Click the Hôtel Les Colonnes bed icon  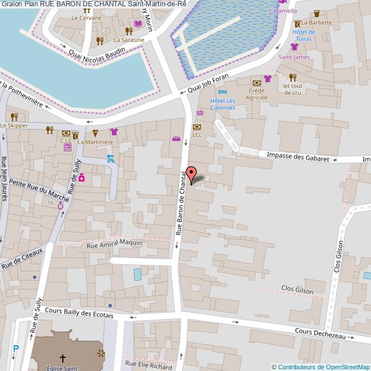pos(222,92)
